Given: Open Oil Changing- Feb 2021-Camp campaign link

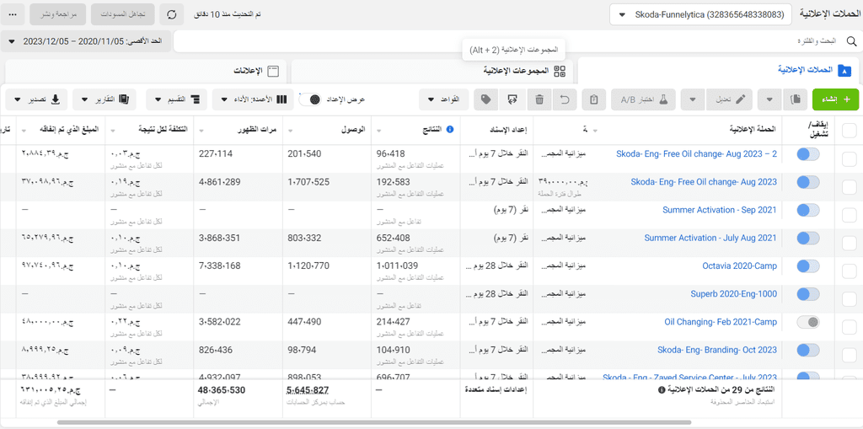Looking at the screenshot, I should (x=721, y=322).
